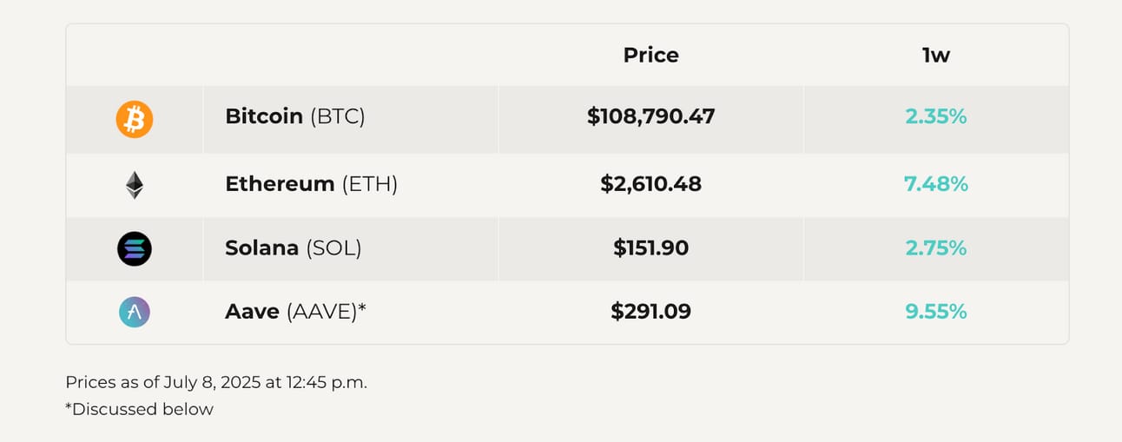Click Solana price $151.90
1122x442 pixels.
651,247
